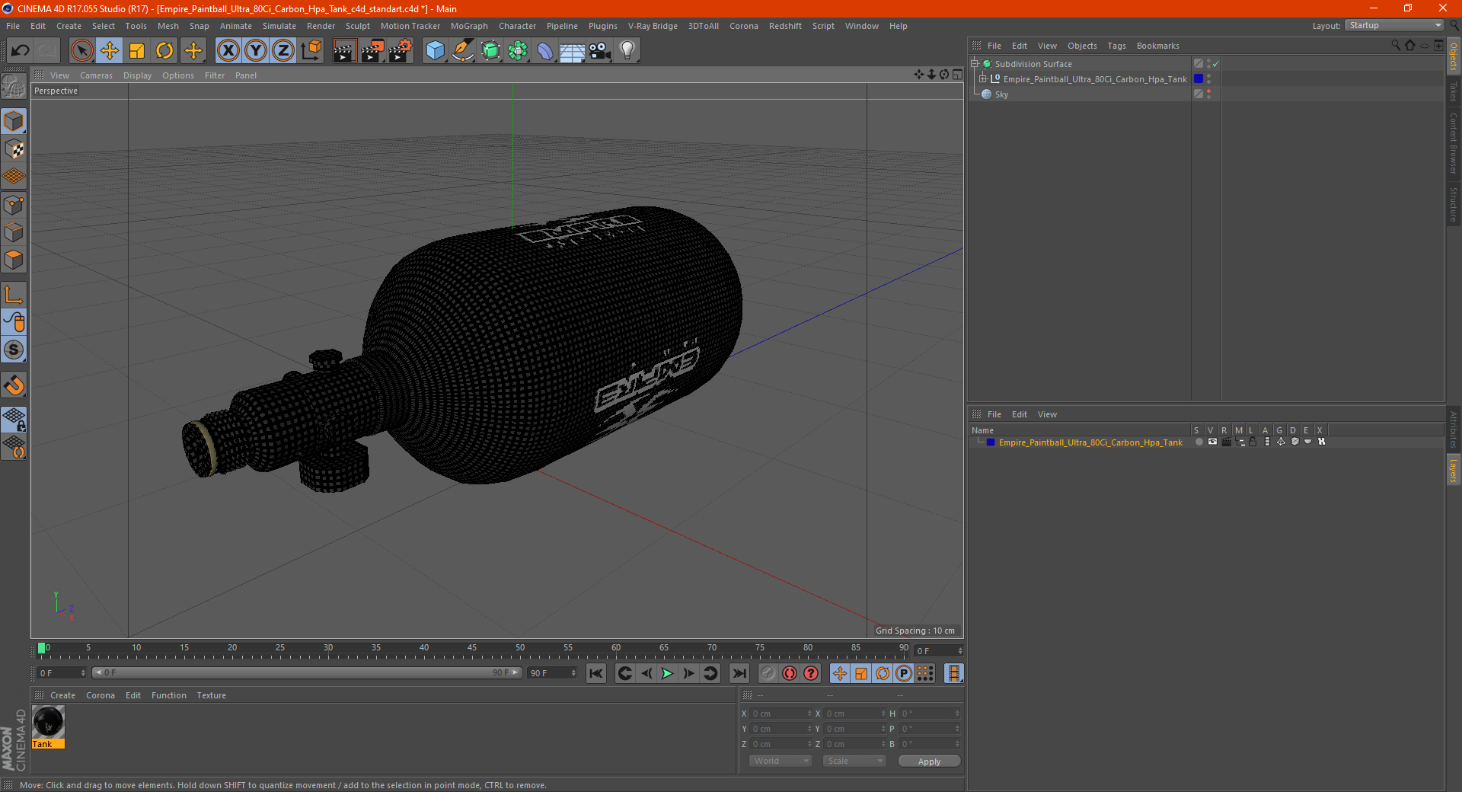Screen dimensions: 1462x792
Task: Select the Rotate tool
Action: click(164, 51)
